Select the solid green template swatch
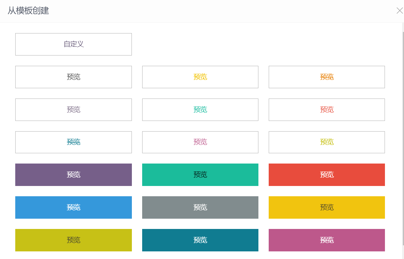This screenshot has width=404, height=259. pyautogui.click(x=200, y=175)
